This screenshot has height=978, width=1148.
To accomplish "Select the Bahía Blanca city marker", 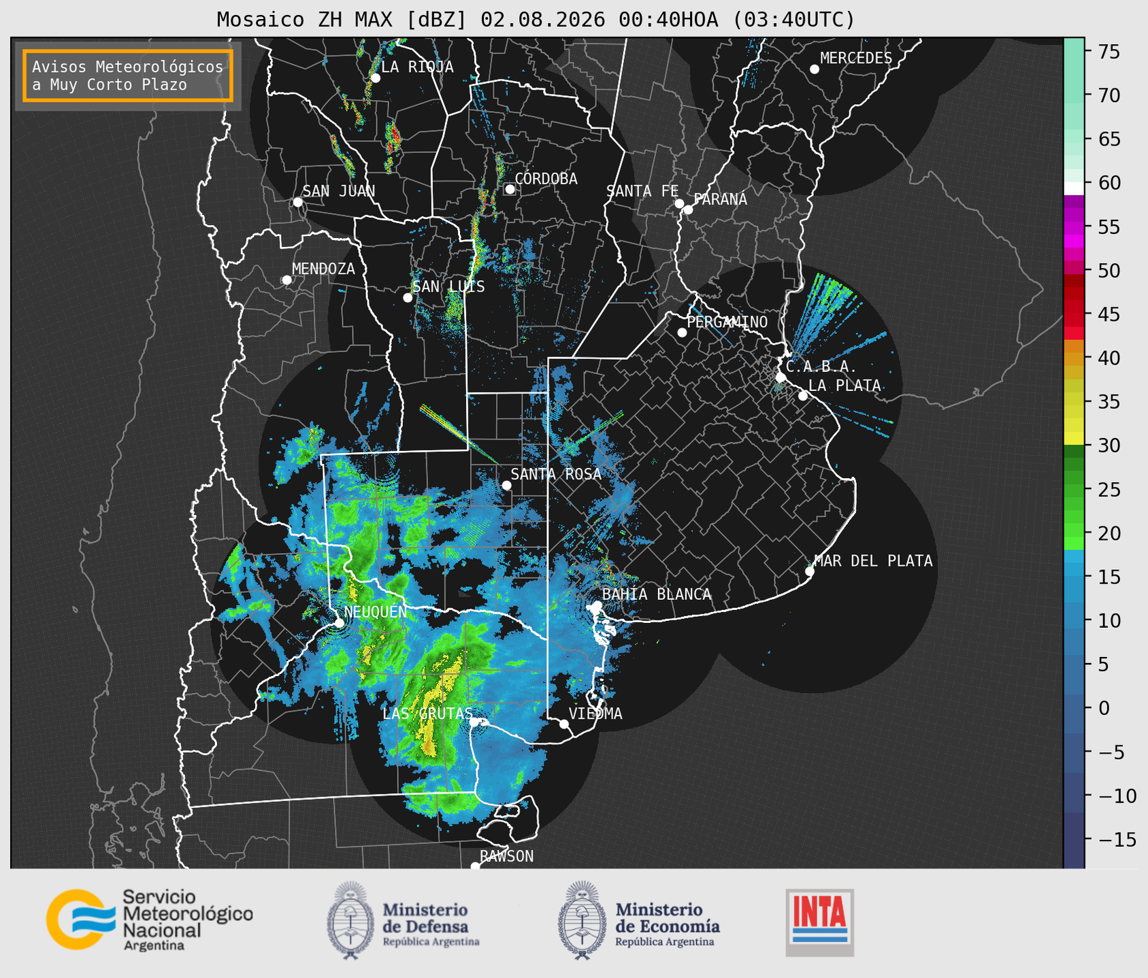I will click(x=597, y=605).
